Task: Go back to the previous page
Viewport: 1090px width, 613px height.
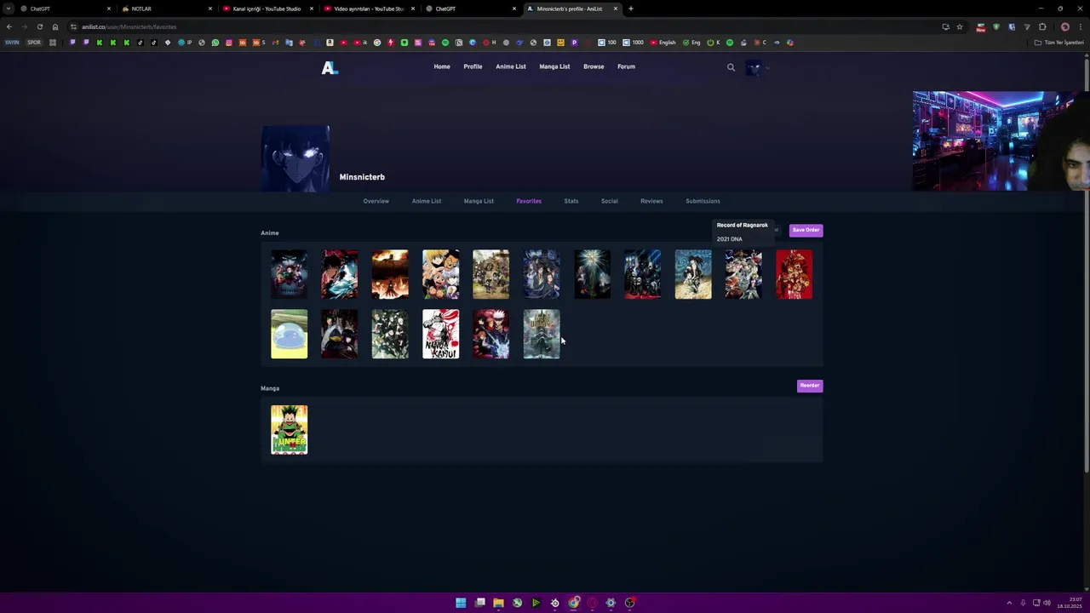Action: click(x=9, y=26)
